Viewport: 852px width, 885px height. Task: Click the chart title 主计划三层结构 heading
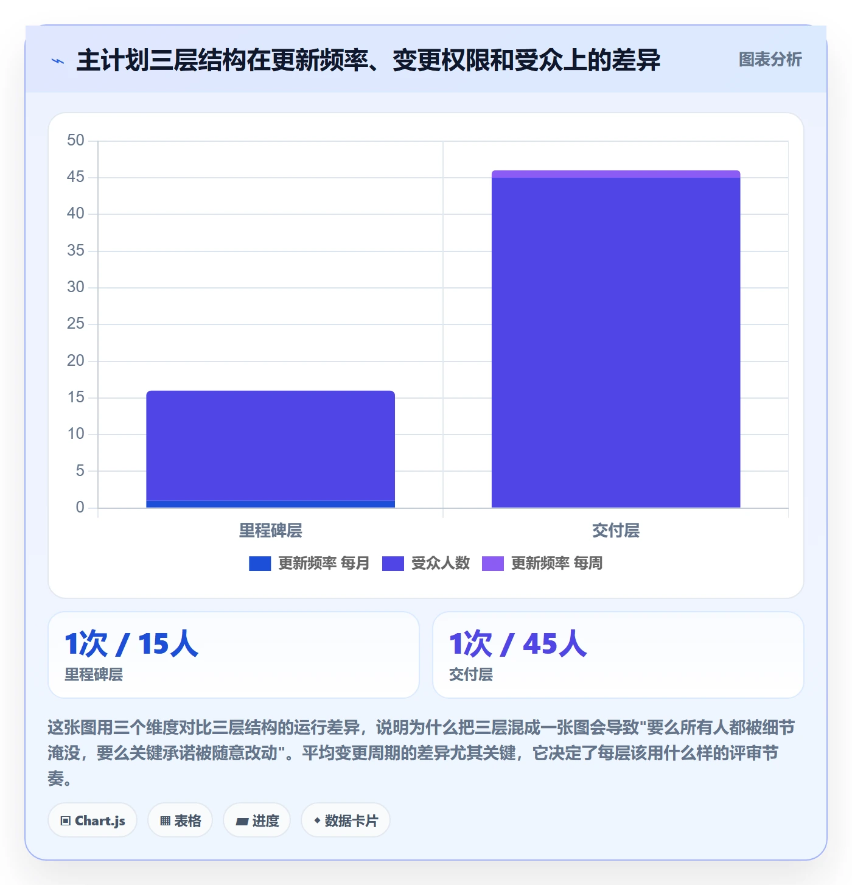tap(368, 60)
